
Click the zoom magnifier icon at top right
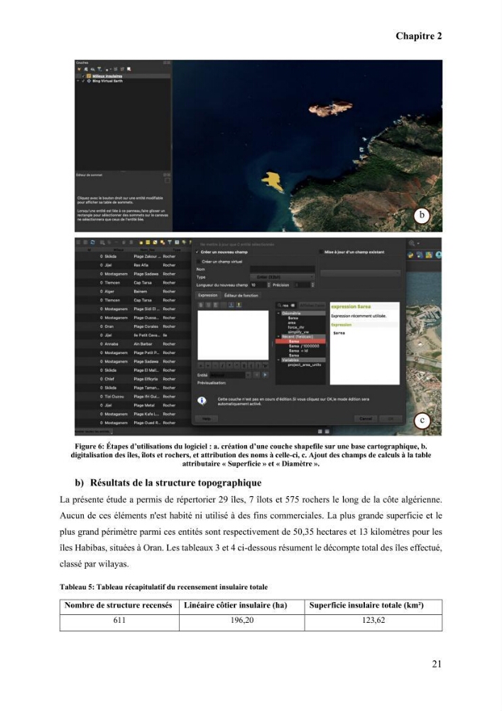point(411,243)
